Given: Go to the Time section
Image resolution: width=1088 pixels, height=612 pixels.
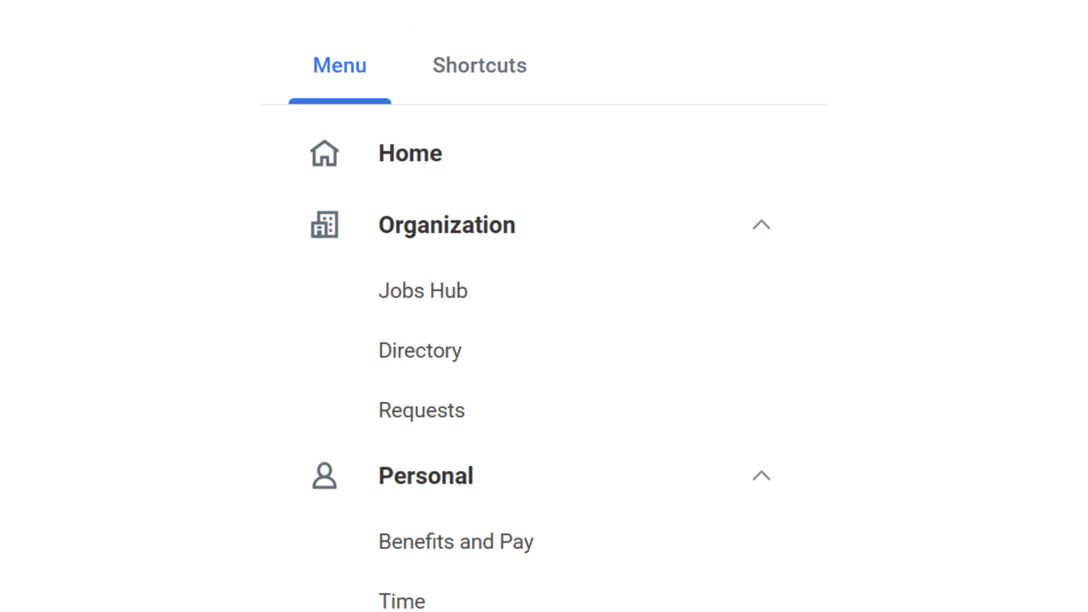Looking at the screenshot, I should [401, 600].
